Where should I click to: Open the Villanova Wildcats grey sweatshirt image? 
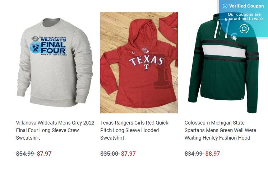pyautogui.click(x=55, y=62)
